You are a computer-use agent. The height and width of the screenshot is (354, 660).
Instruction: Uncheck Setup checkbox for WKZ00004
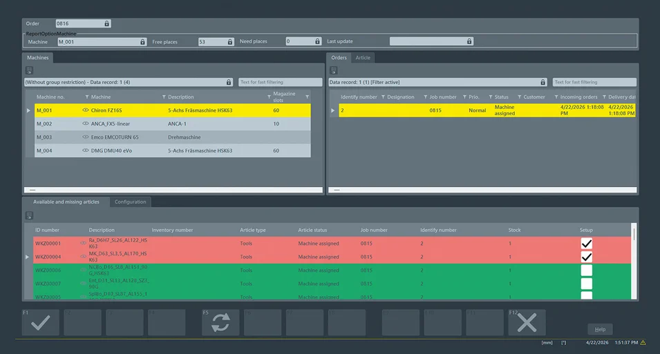[586, 257]
